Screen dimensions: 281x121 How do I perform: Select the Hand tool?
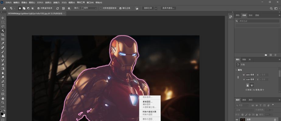pos(3,98)
